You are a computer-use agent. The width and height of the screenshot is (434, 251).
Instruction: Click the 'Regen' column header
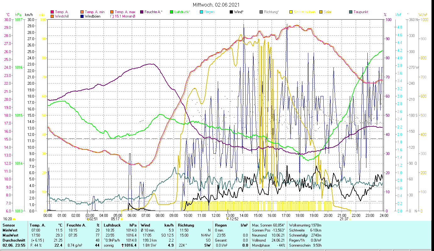(x=221, y=225)
